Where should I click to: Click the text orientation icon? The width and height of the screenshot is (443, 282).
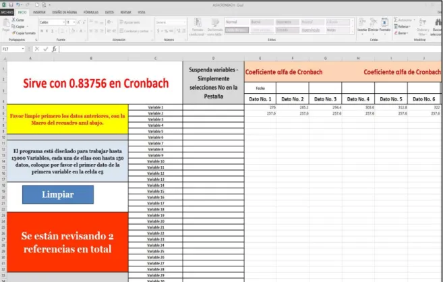click(x=110, y=22)
